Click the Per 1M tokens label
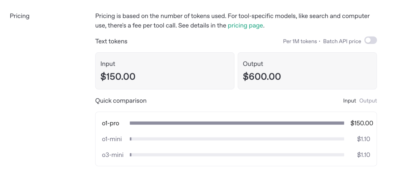This screenshot has width=395, height=169. point(300,41)
